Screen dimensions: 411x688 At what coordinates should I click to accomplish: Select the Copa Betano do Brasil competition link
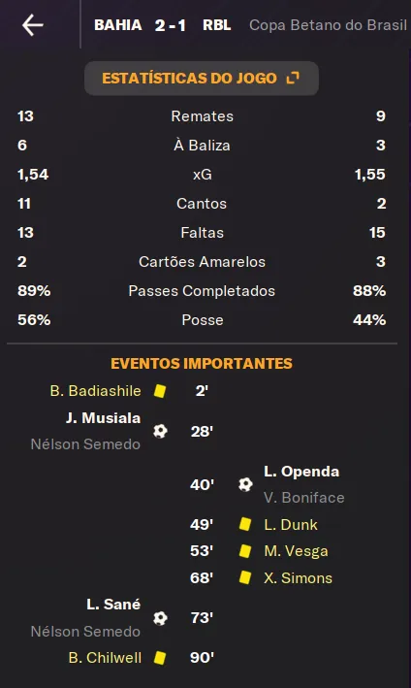(x=329, y=25)
